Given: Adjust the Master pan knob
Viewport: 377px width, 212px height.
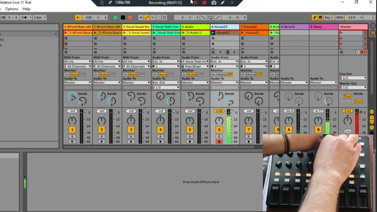Looking at the screenshot, I should point(348,120).
